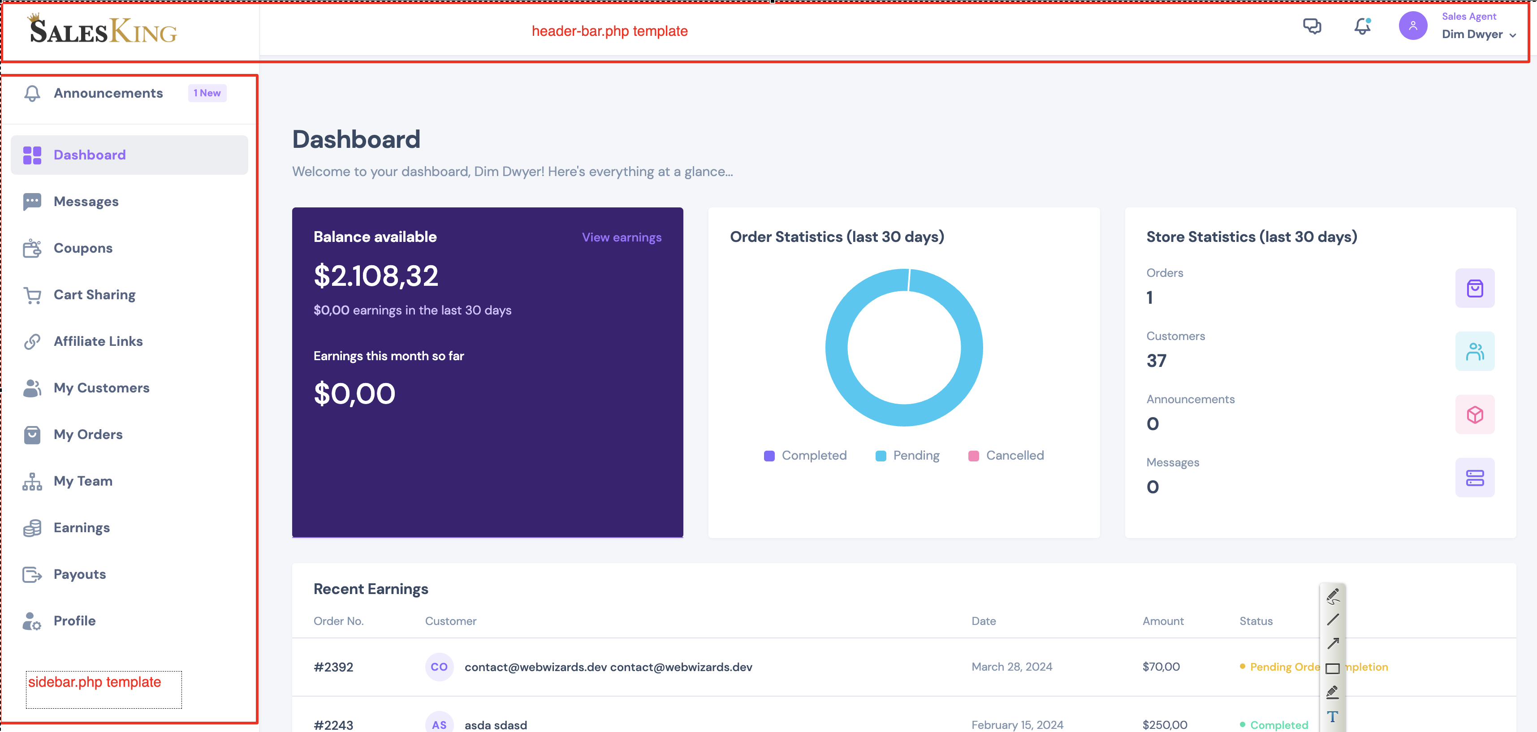Toggle Completed legend in order chart
1537x732 pixels.
(x=805, y=455)
